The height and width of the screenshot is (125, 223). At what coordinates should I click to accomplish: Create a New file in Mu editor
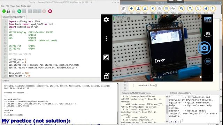(131, 10)
